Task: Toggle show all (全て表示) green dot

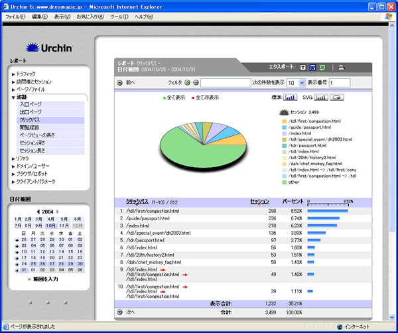Action: coord(165,98)
